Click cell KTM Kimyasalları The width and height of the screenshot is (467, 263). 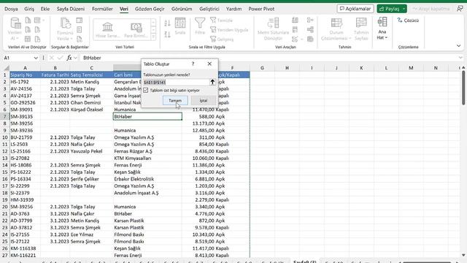147,158
